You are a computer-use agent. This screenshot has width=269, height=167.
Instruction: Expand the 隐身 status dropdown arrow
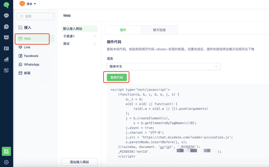(x=35, y=4)
